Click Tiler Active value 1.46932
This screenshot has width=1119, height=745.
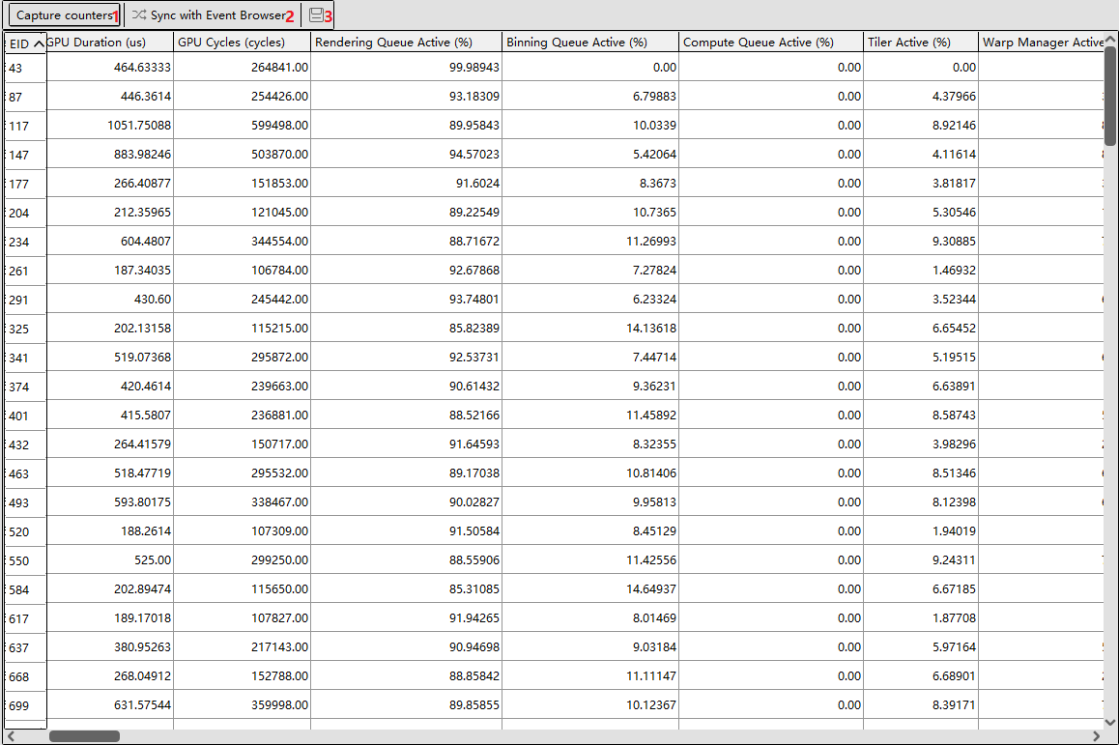click(x=954, y=270)
